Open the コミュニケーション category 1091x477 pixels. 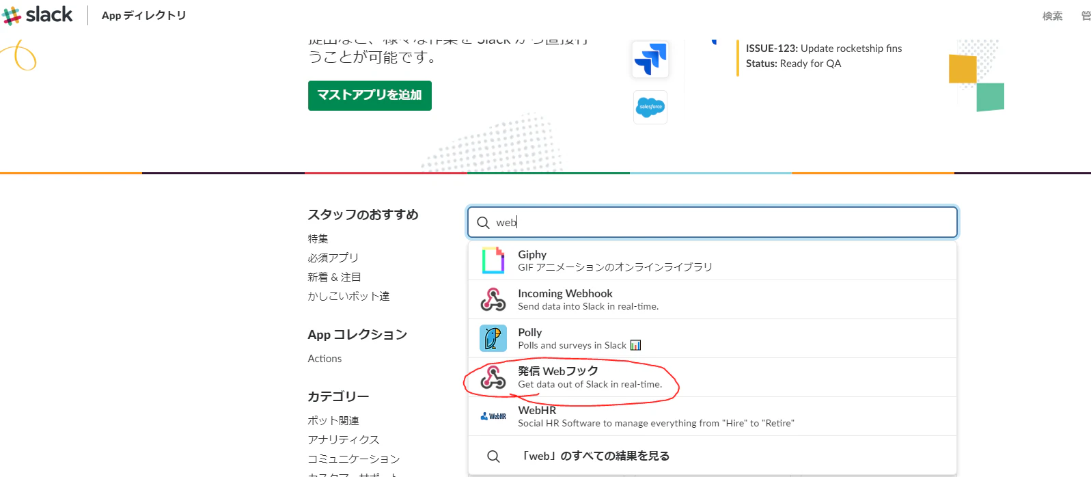(354, 459)
